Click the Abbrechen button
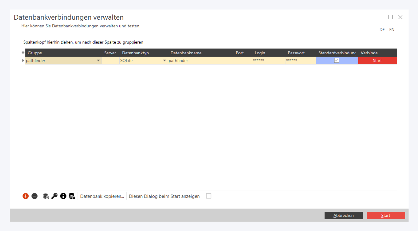418x231 pixels. click(x=344, y=215)
